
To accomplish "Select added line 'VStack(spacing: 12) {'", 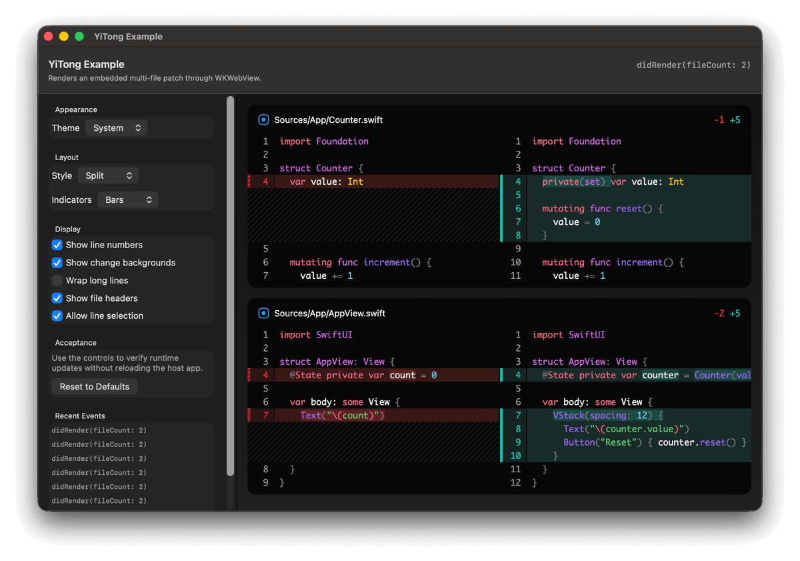I will pyautogui.click(x=626, y=415).
